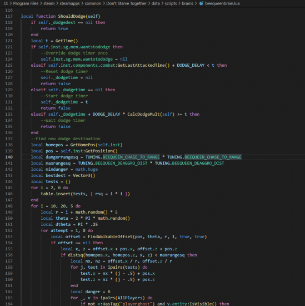Image resolution: width=305 pixels, height=306 pixels.
Task: Open the Don't Starve Together breadcrumb
Action: 126,3
